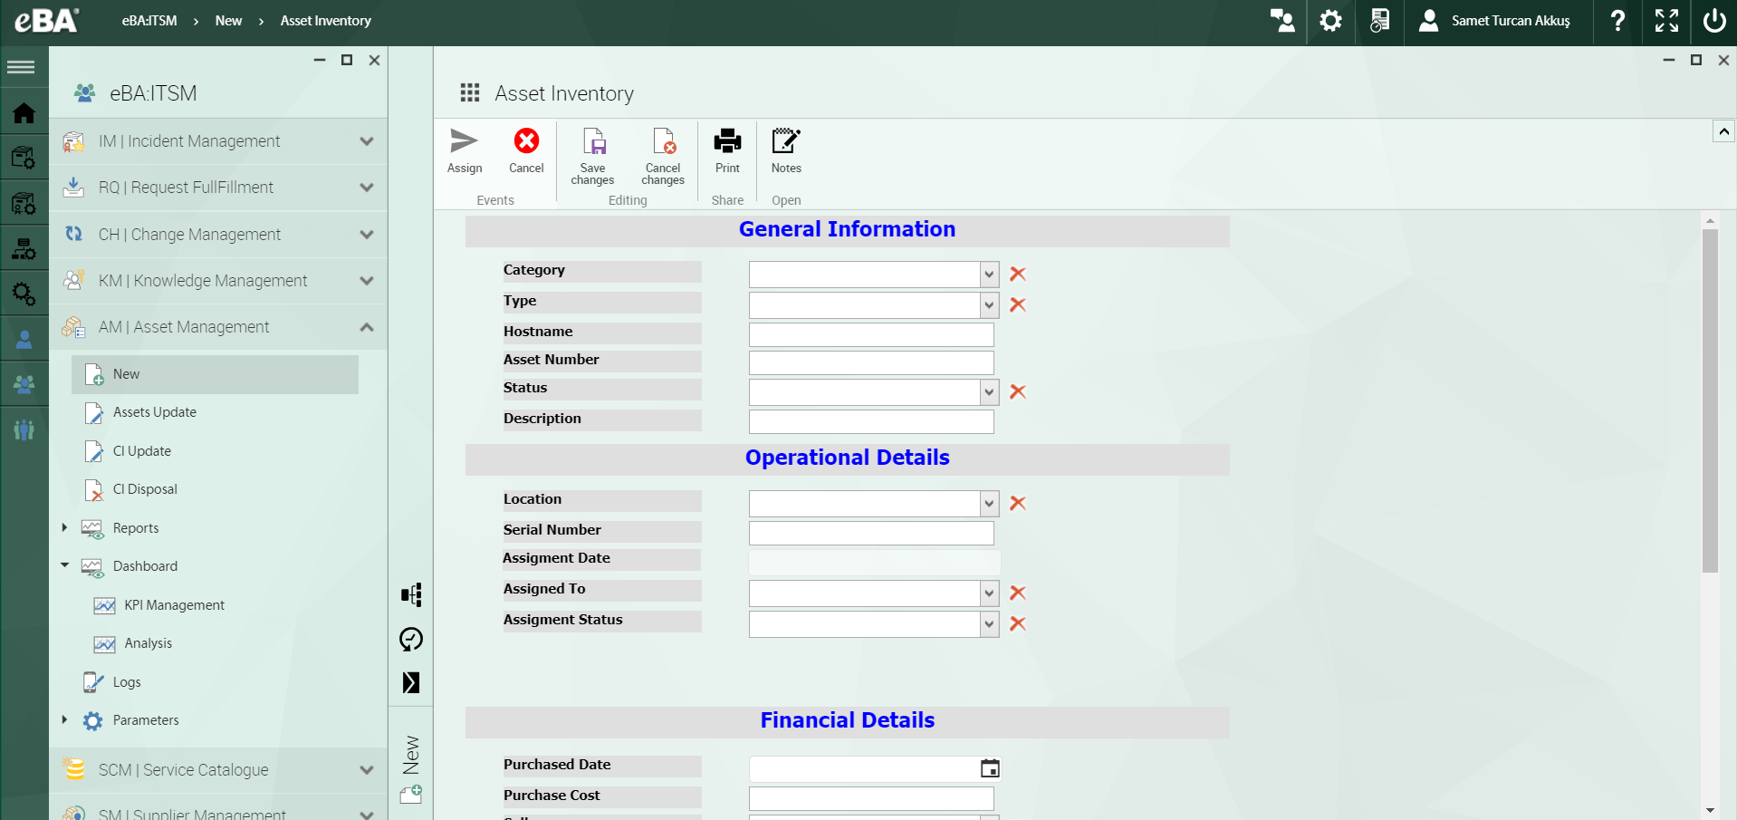
Task: Open the Location dropdown
Action: [x=989, y=504]
